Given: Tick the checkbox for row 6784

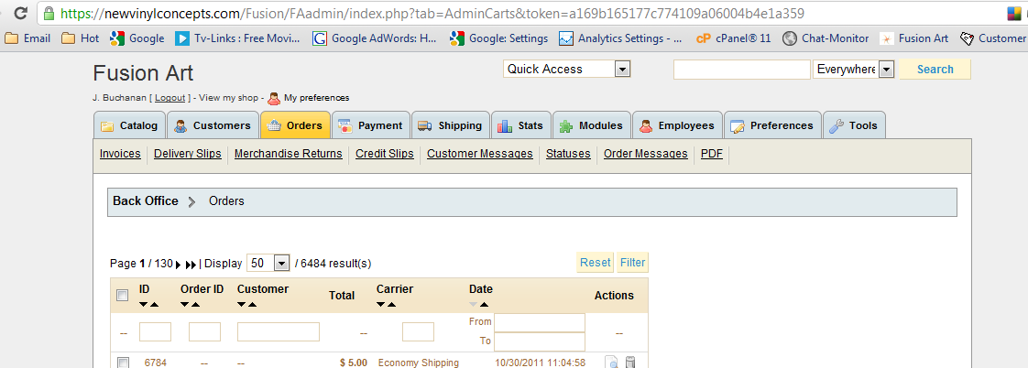Looking at the screenshot, I should (x=122, y=363).
